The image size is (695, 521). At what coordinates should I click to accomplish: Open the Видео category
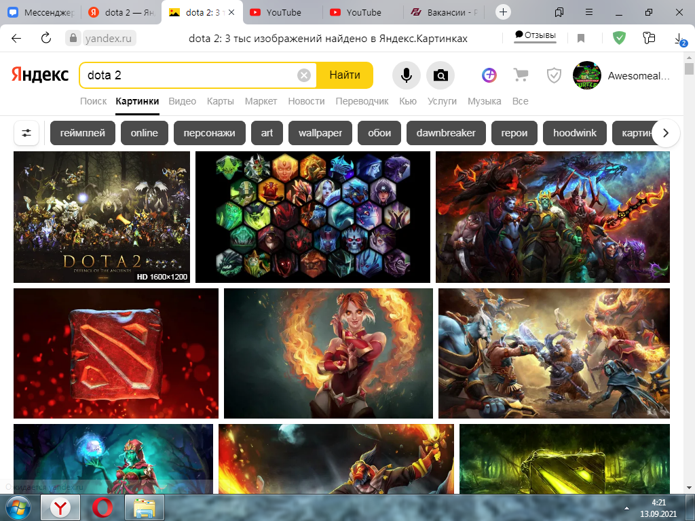182,102
